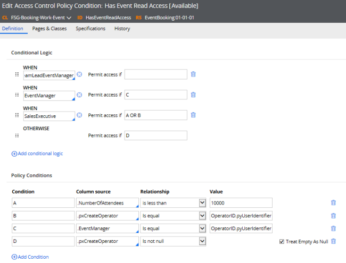Open the TeamLeadEventManager when rule target icon
Image resolution: width=346 pixels, height=263 pixels.
pyautogui.click(x=79, y=74)
